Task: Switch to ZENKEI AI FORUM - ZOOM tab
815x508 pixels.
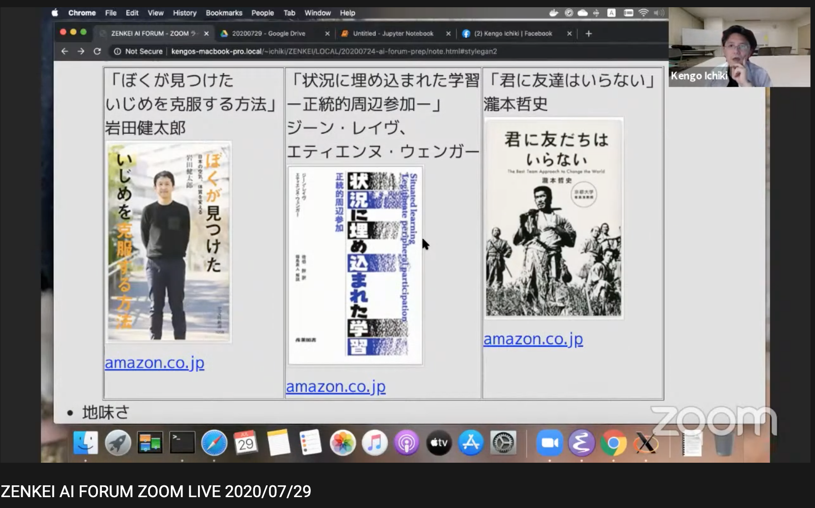Action: click(x=153, y=34)
